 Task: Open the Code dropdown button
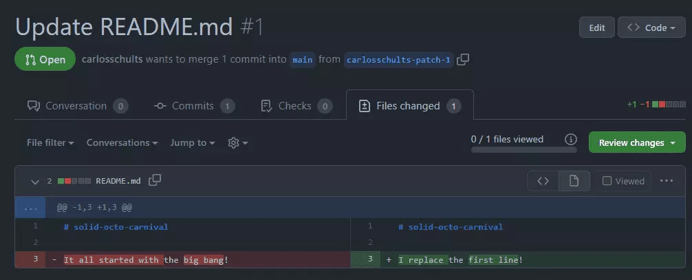coord(651,28)
